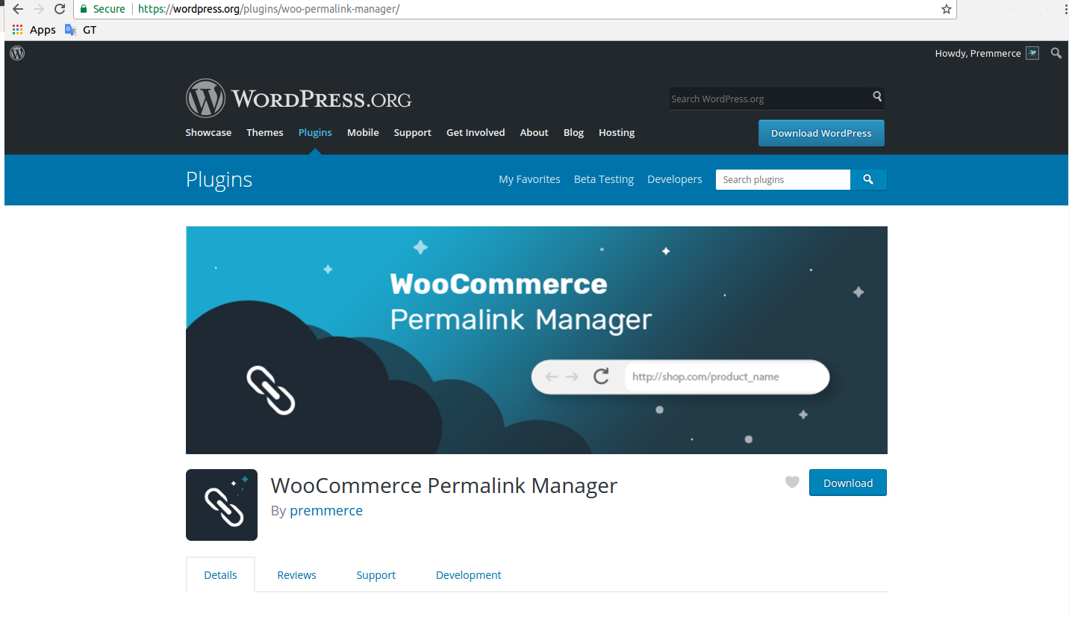Focus the Search plugins field
Viewport: 1069px width, 617px height.
[x=783, y=179]
